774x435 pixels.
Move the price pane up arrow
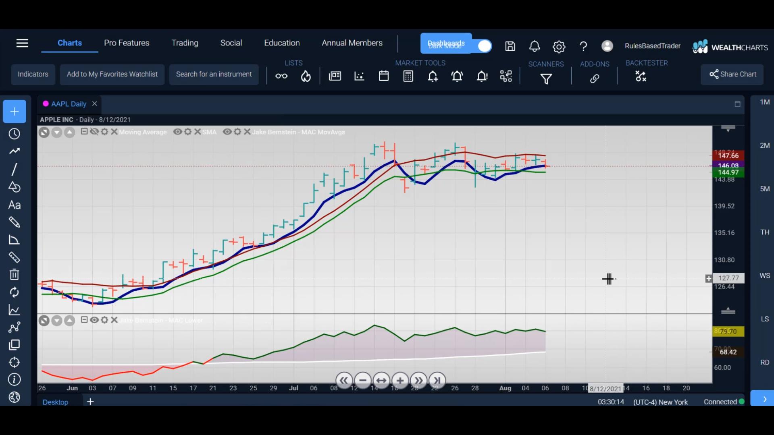click(70, 132)
